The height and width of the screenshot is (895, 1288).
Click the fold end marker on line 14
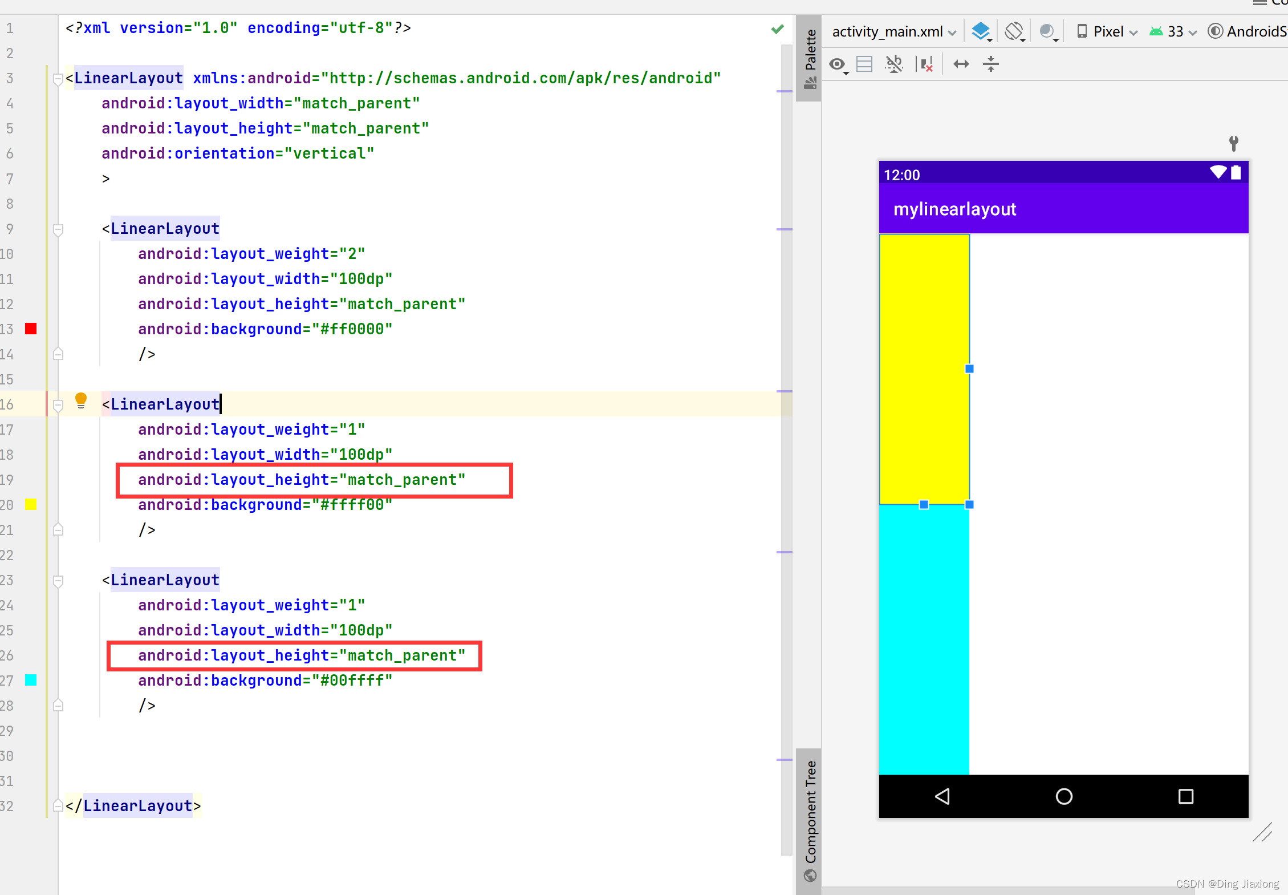coord(58,354)
